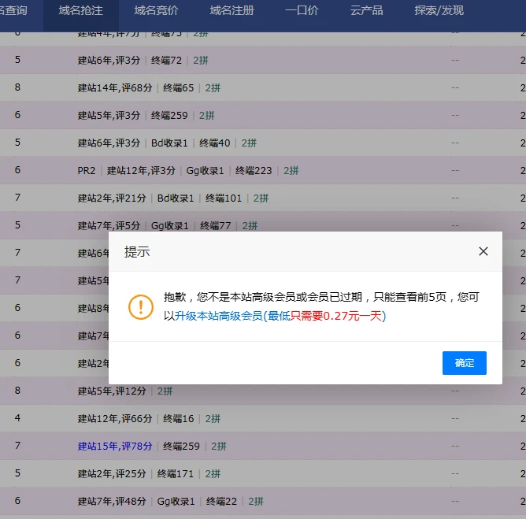Click the 终端72 tag
The height and width of the screenshot is (519, 526).
[x=166, y=60]
